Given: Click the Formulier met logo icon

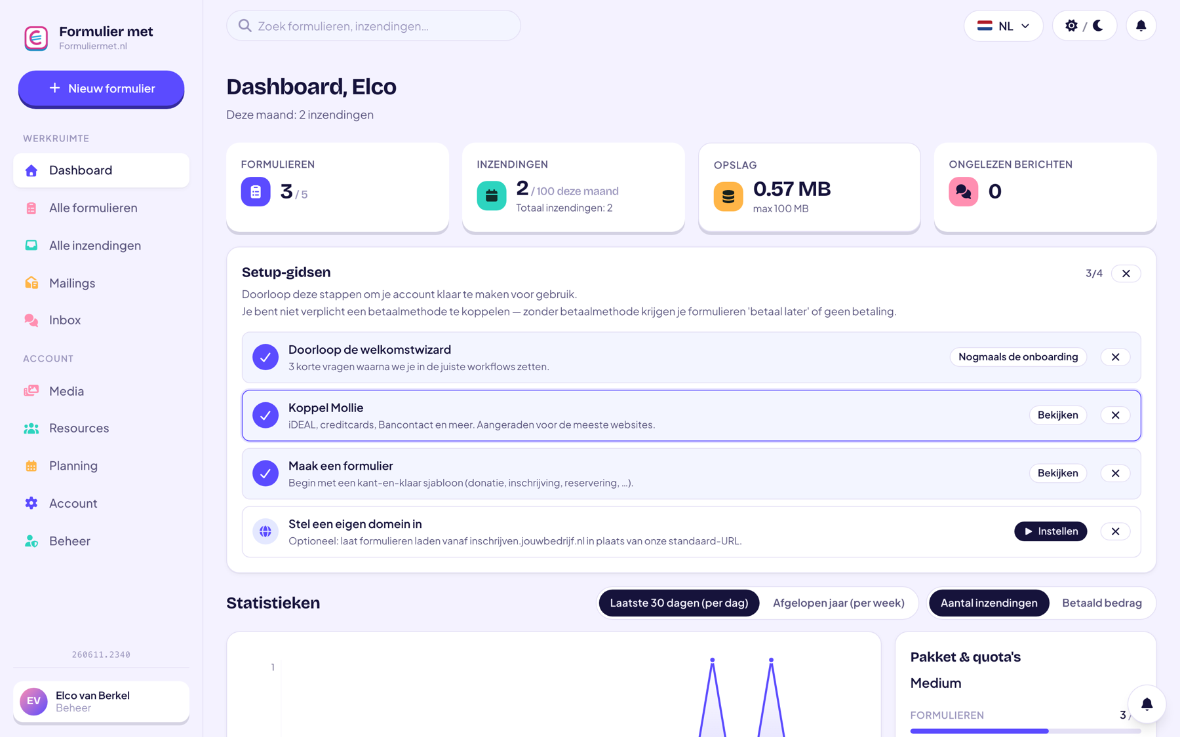Looking at the screenshot, I should (36, 38).
